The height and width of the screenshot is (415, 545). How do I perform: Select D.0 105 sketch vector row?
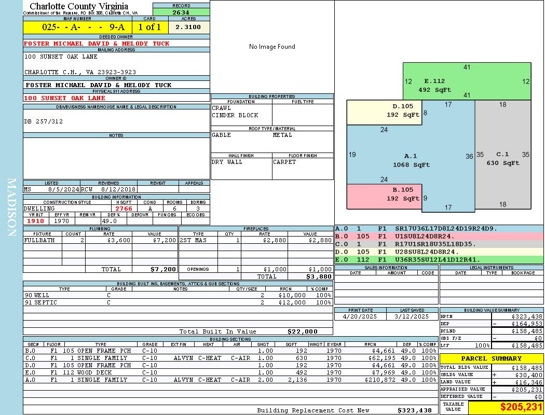click(x=439, y=252)
